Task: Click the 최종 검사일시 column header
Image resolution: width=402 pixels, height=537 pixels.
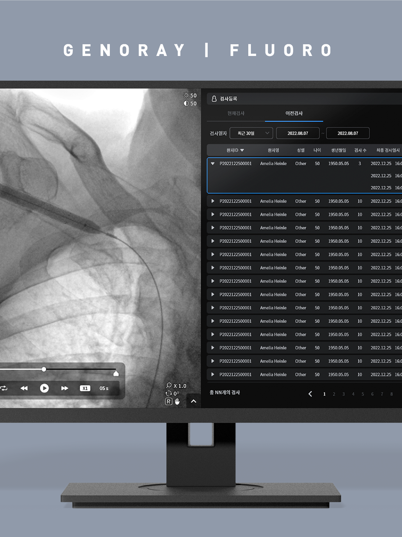Action: pyautogui.click(x=388, y=150)
